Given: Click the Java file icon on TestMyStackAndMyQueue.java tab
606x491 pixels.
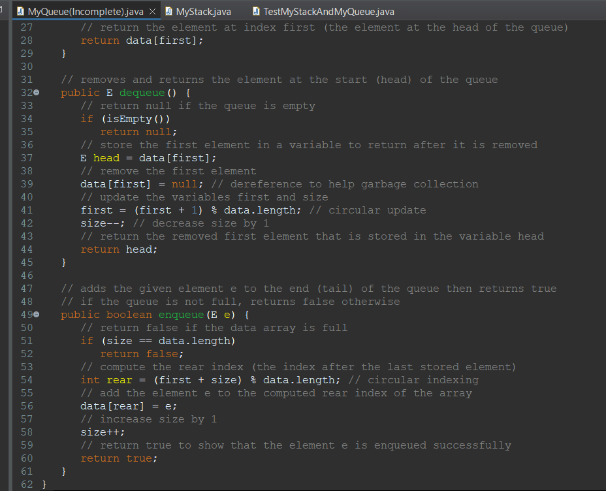Looking at the screenshot, I should (255, 11).
